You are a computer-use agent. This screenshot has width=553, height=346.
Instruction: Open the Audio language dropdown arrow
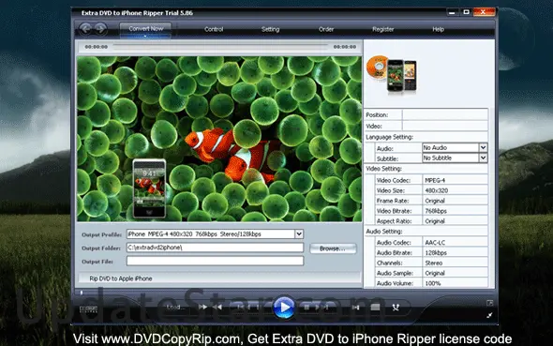pyautogui.click(x=483, y=147)
